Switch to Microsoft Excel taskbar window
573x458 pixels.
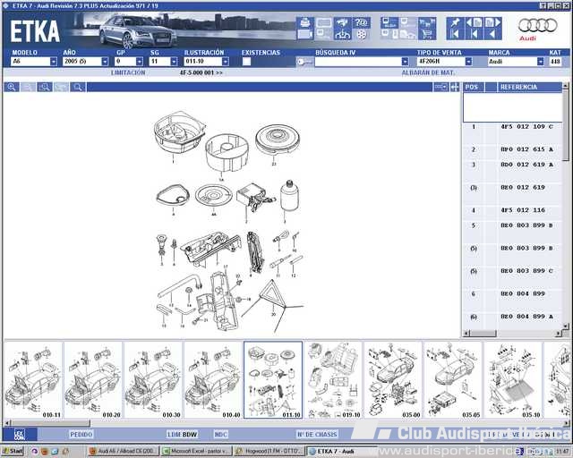tap(197, 452)
